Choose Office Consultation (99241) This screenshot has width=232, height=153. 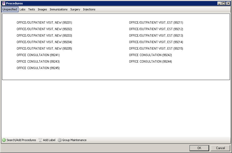38,55
